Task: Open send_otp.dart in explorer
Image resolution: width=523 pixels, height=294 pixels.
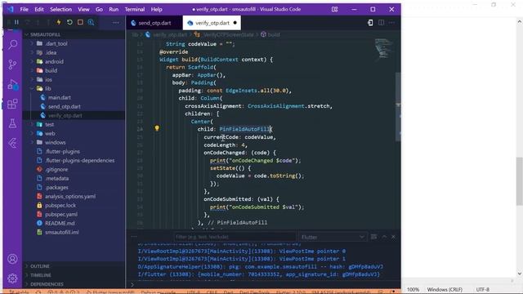Action: 65,107
